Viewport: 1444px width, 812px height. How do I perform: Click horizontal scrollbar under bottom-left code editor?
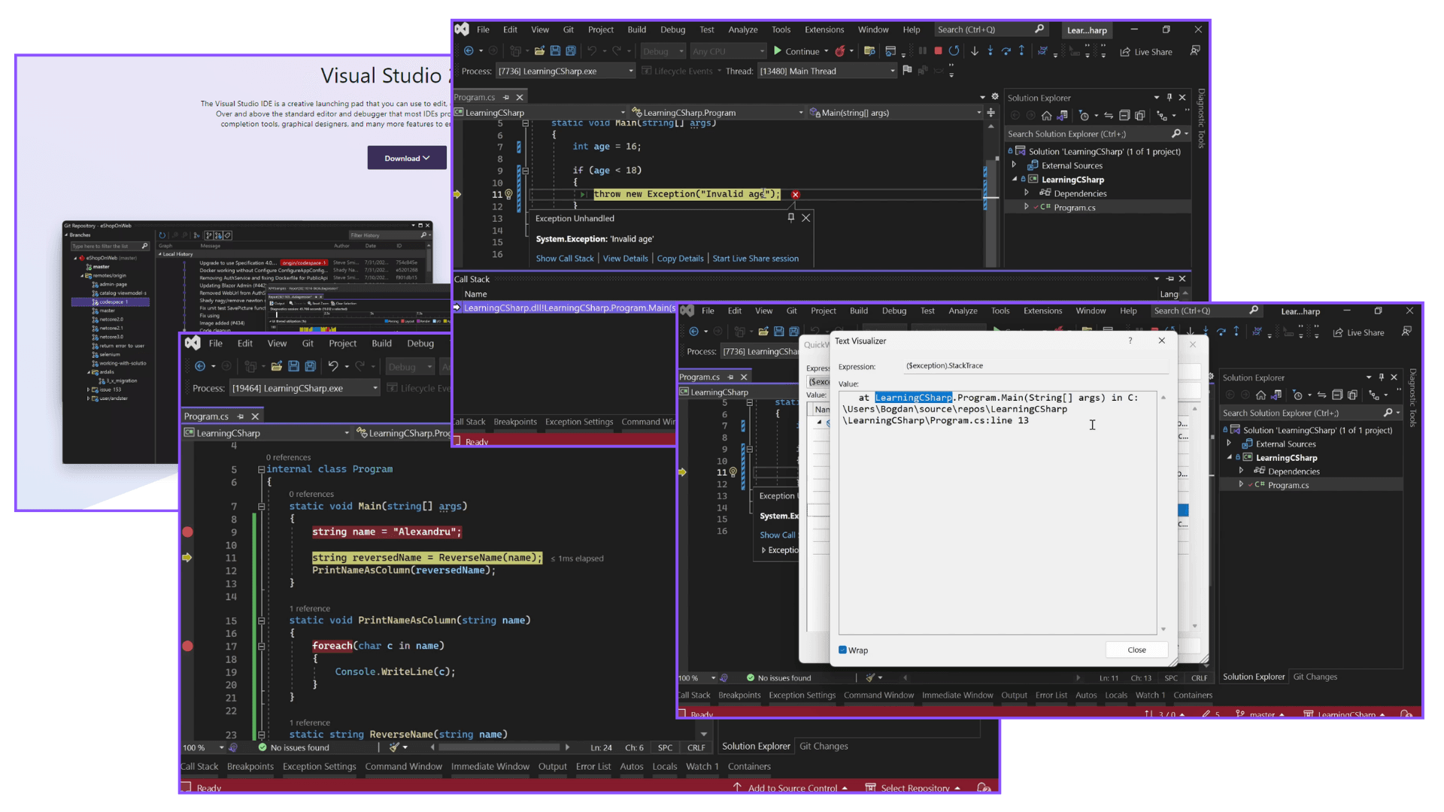499,748
